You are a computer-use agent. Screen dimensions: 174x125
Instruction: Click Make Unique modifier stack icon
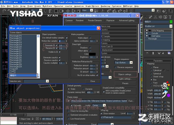pyautogui.click(x=159, y=53)
